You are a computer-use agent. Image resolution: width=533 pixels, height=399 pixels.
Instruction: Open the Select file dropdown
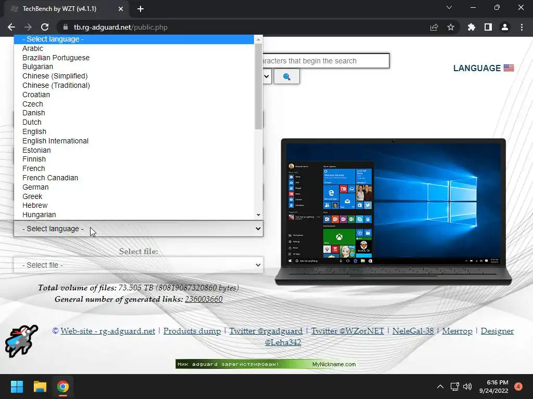[138, 265]
